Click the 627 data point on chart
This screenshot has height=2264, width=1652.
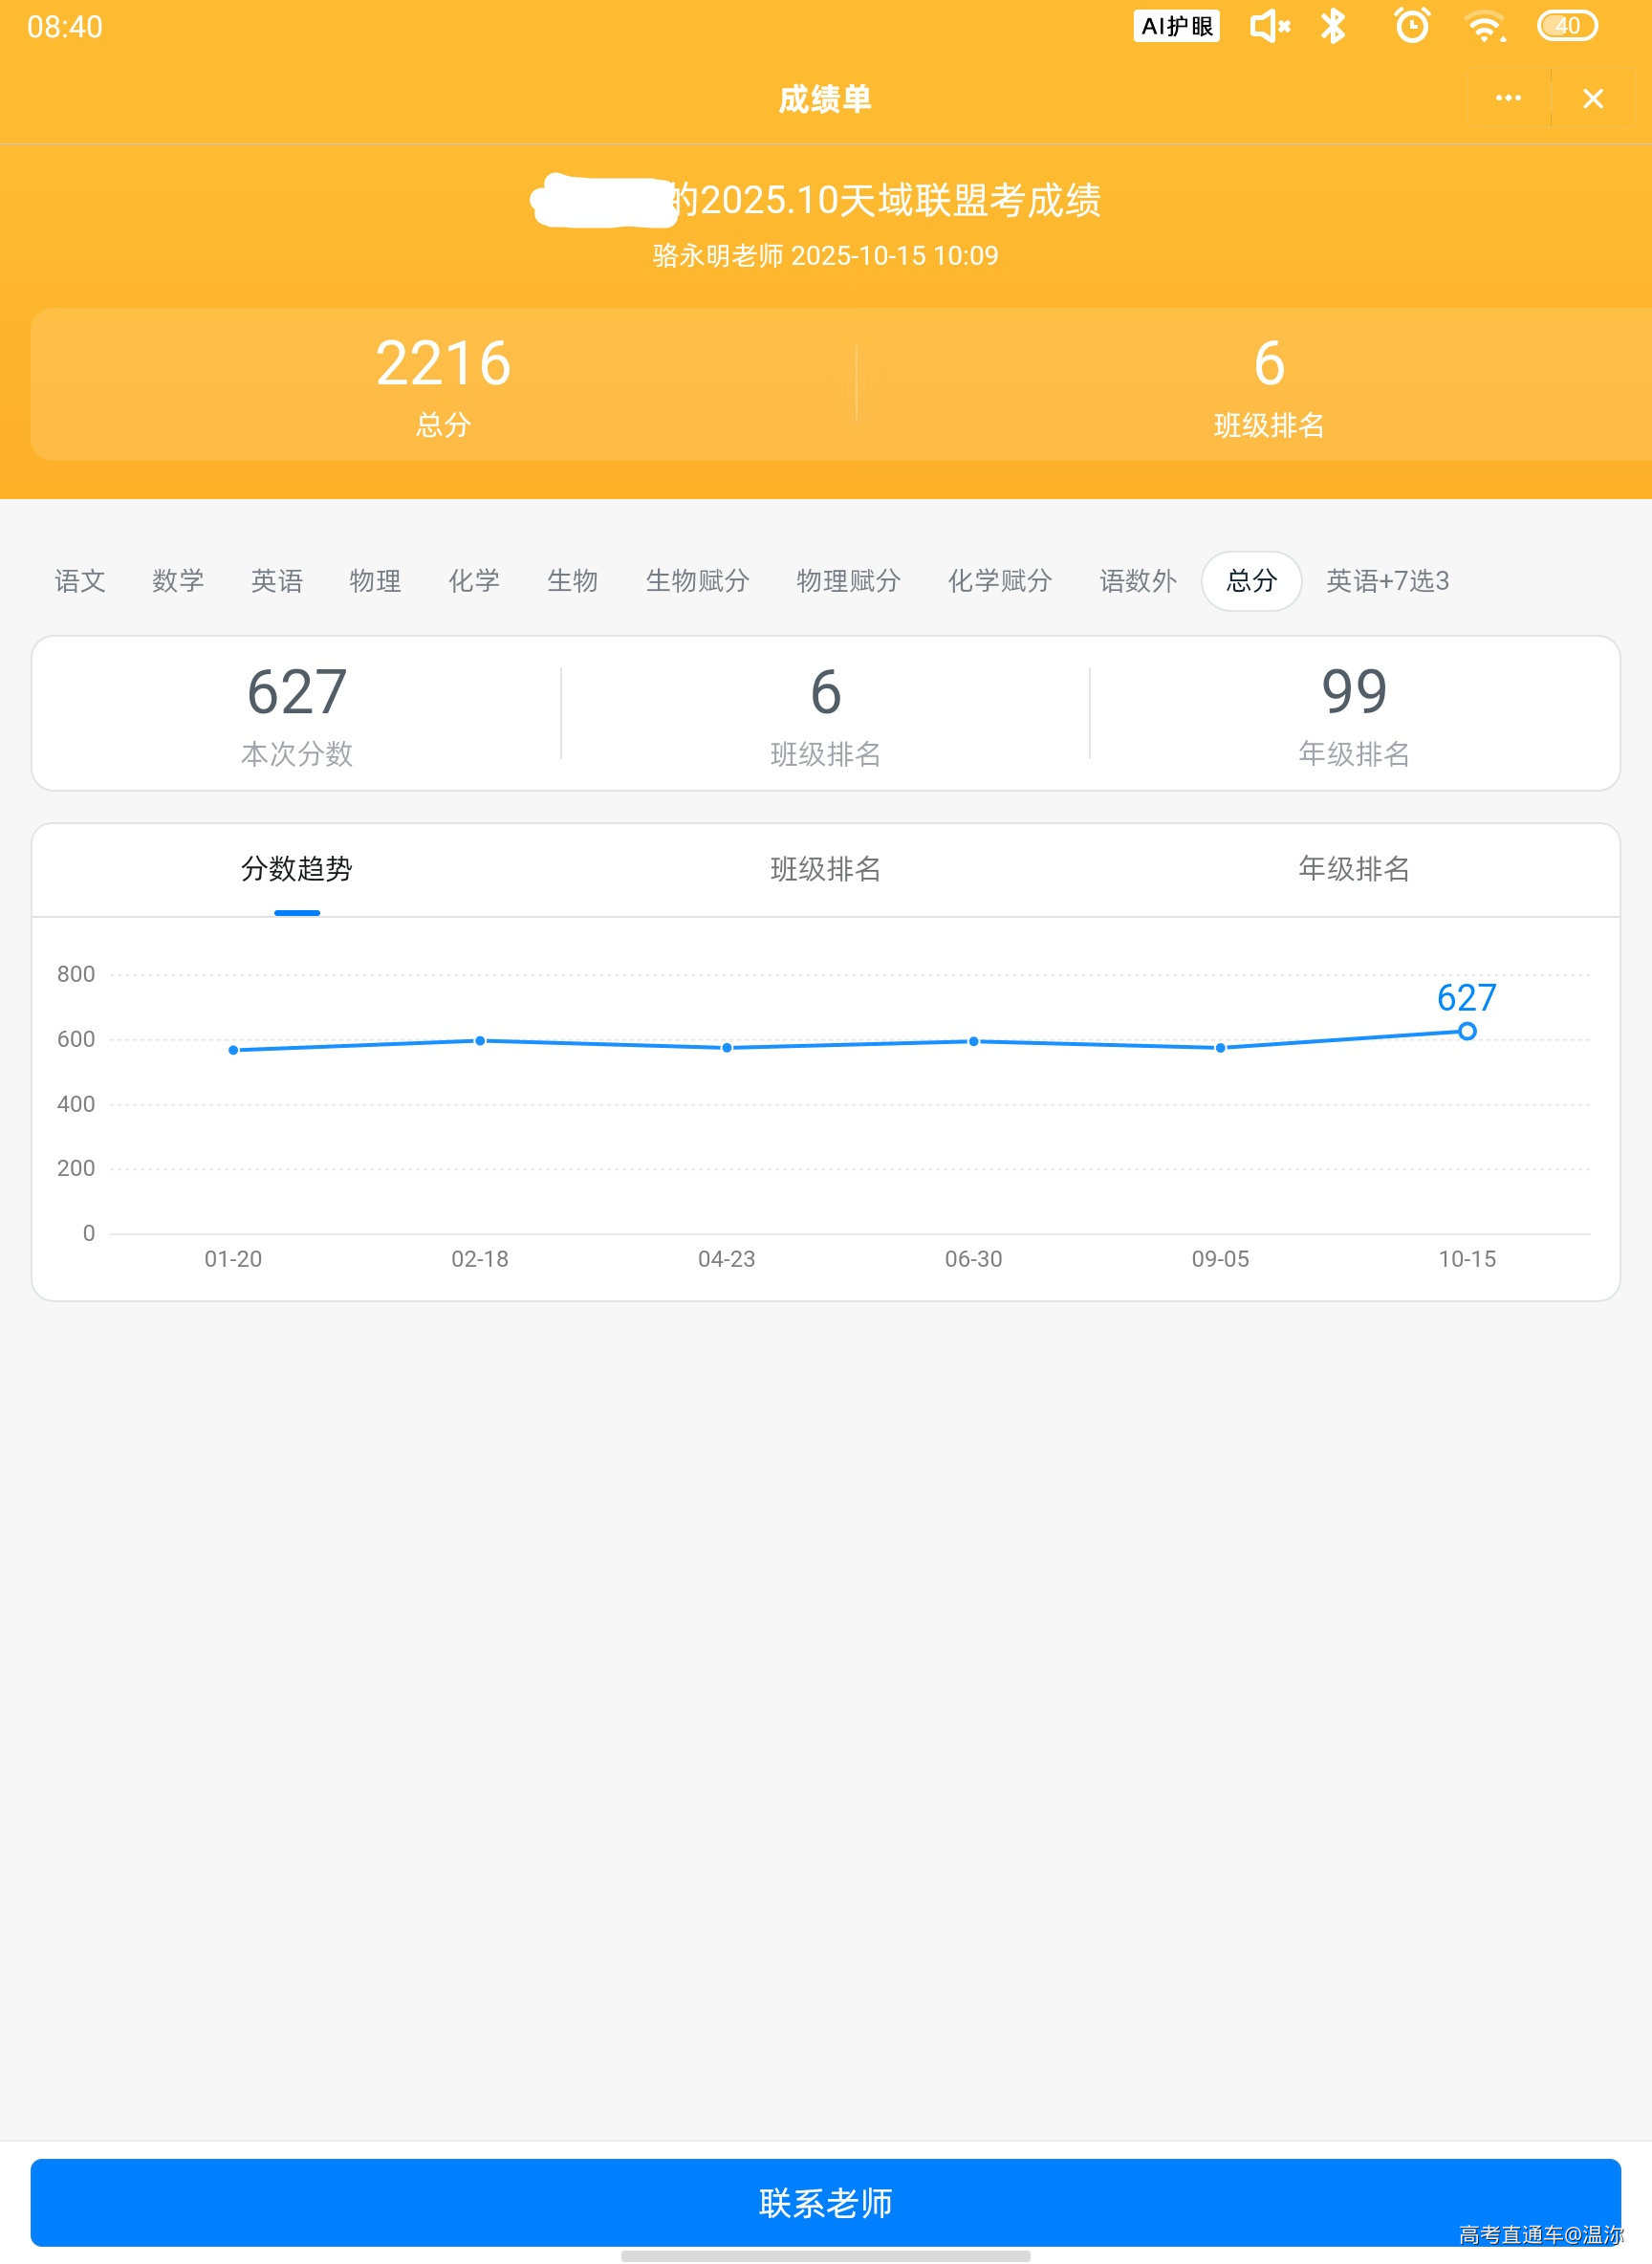pyautogui.click(x=1466, y=1031)
